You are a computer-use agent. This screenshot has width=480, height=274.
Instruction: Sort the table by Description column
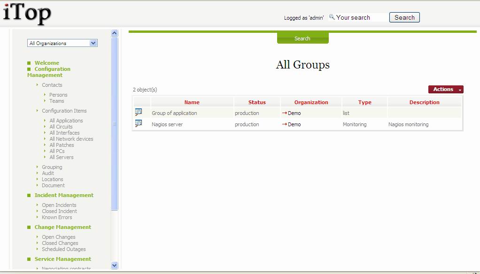coord(424,102)
